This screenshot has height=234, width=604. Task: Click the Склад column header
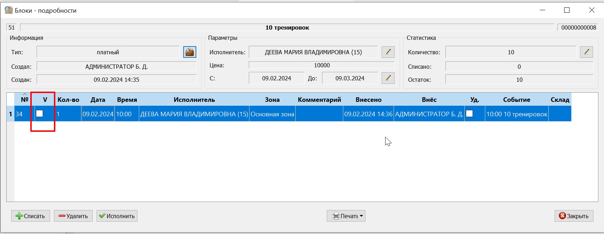tap(560, 99)
